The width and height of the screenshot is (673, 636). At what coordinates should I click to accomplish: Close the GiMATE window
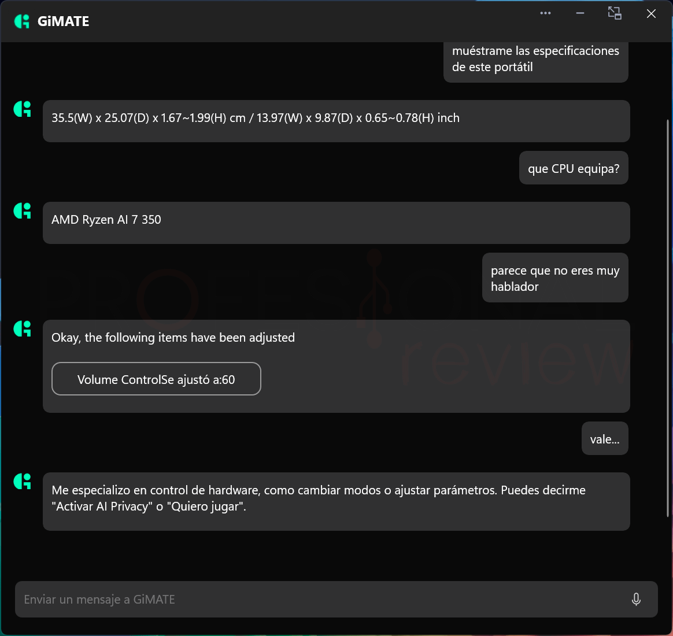pyautogui.click(x=650, y=13)
